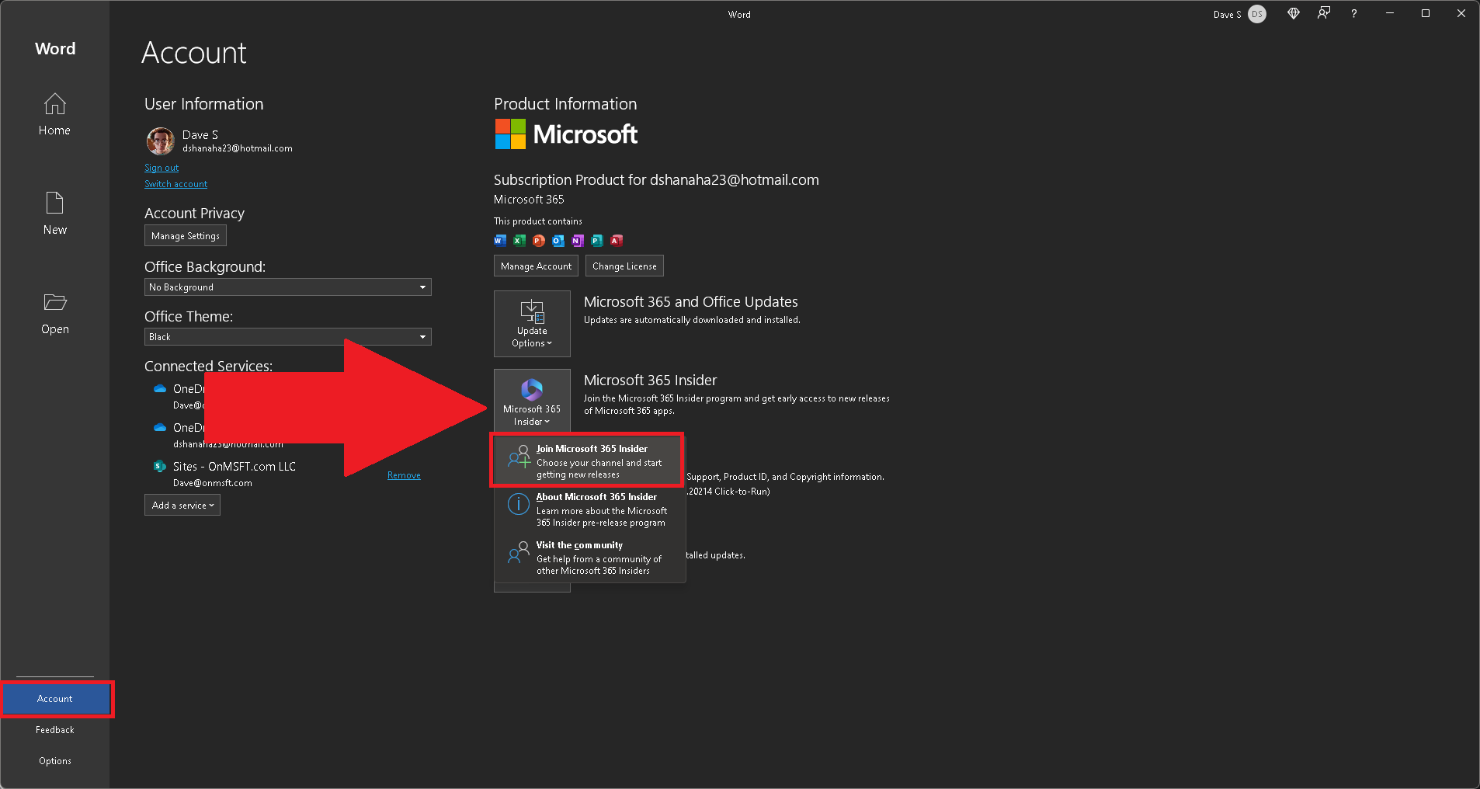Click the Dave S account avatar in title bar
The width and height of the screenshot is (1480, 789).
(1257, 14)
